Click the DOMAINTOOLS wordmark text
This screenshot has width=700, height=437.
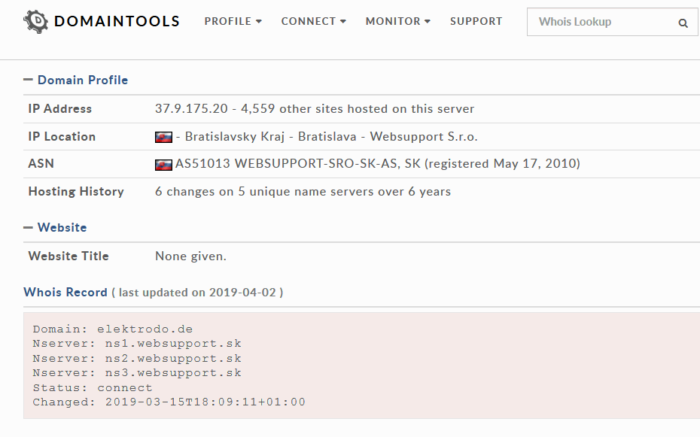coord(117,21)
